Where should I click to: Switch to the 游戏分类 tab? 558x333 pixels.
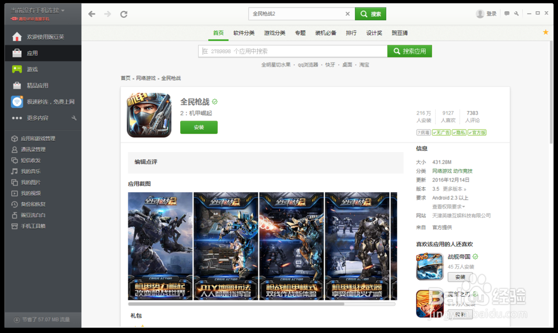point(275,33)
